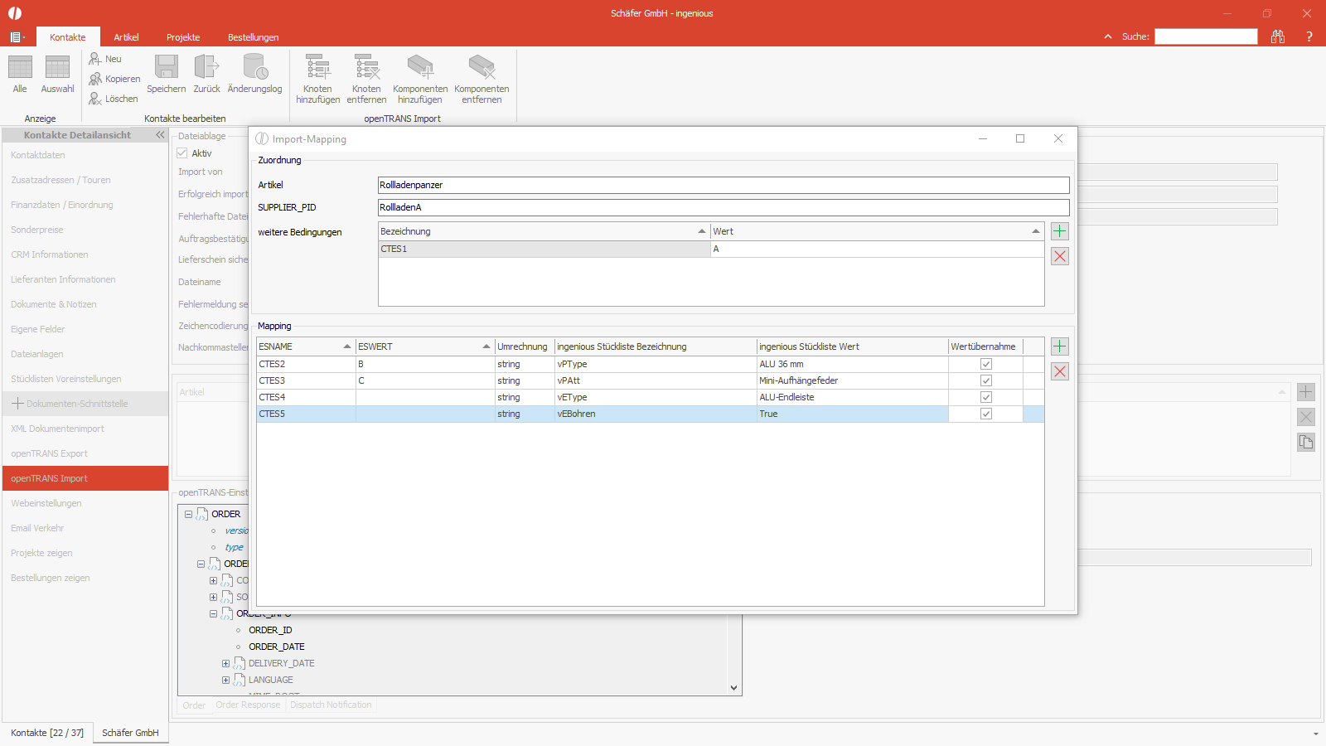
Task: Select the ORDER_ID tree item
Action: click(270, 630)
